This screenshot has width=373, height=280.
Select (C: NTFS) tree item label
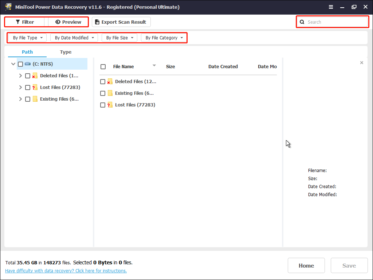(x=43, y=64)
